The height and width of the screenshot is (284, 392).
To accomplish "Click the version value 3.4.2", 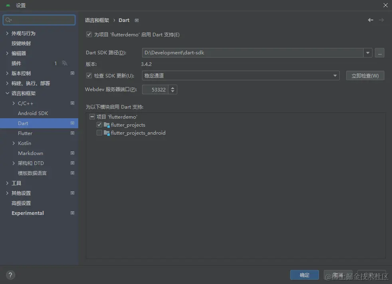I will [x=146, y=64].
